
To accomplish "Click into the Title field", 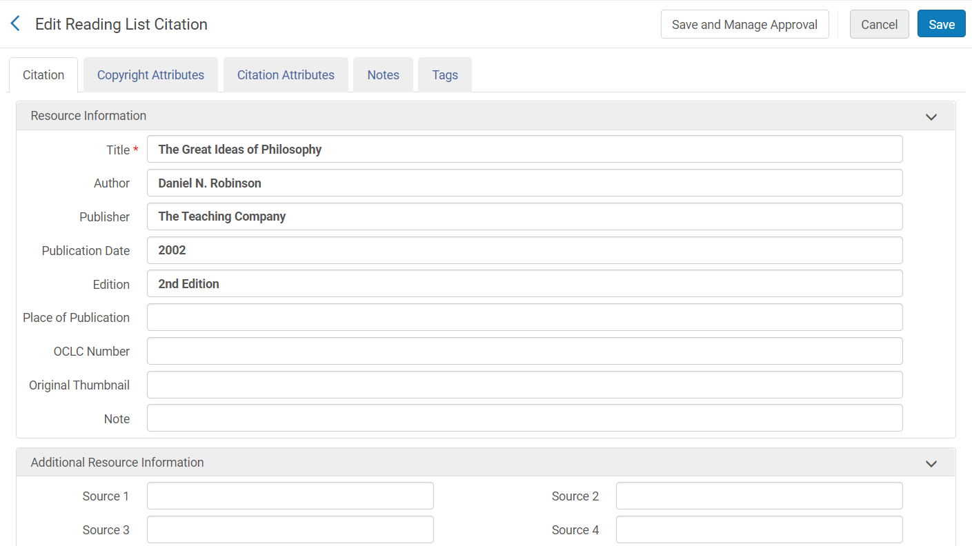I will [524, 150].
